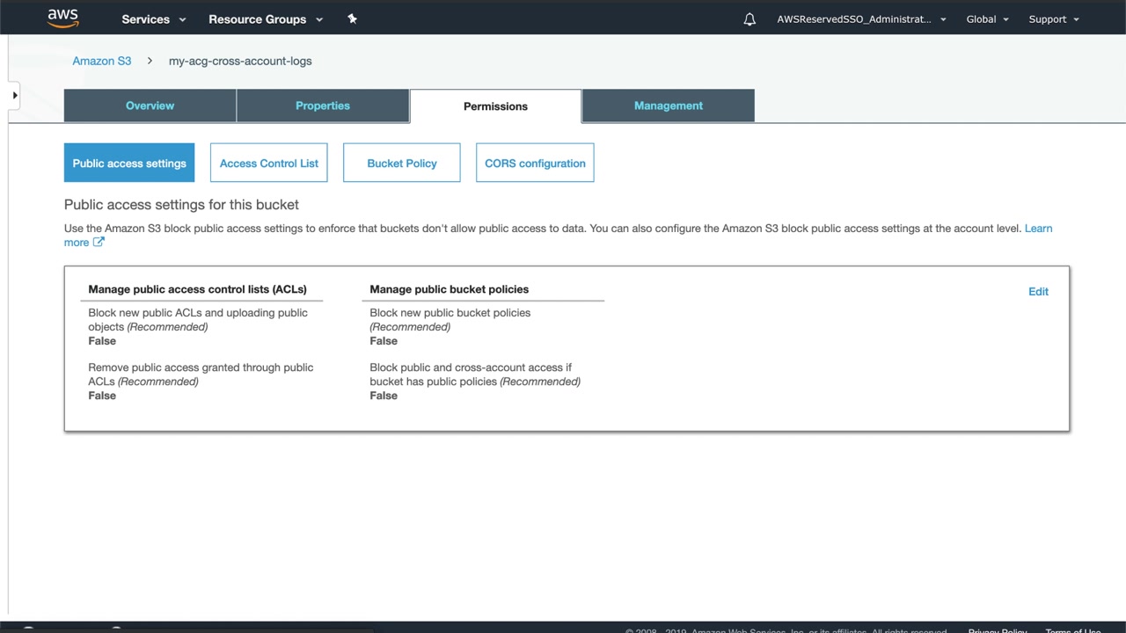
Task: Click False under 'Block new public bucket policies'
Action: click(x=384, y=341)
